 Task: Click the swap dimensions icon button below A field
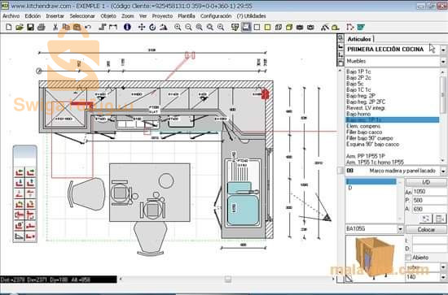426,219
